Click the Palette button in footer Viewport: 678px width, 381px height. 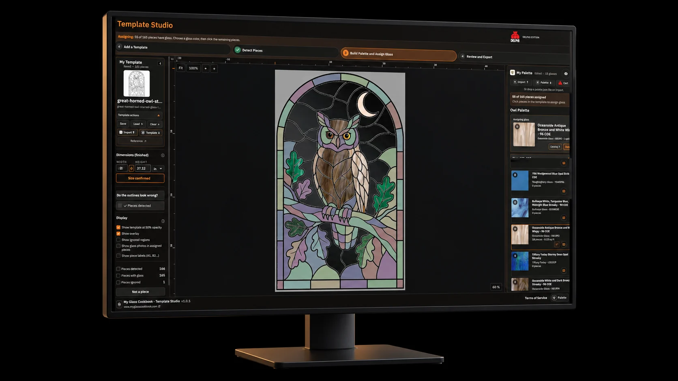560,298
